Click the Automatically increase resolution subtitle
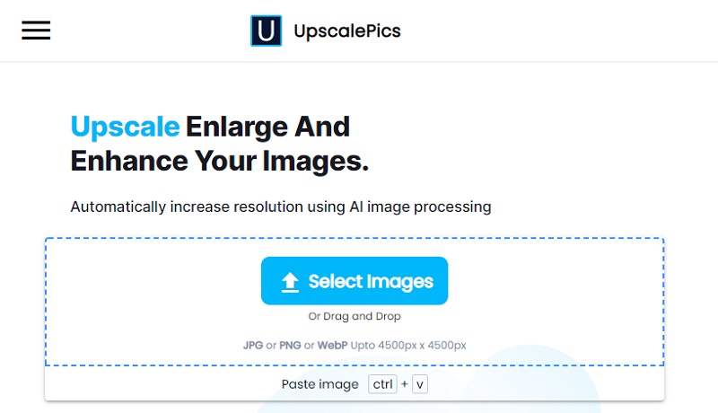 281,206
